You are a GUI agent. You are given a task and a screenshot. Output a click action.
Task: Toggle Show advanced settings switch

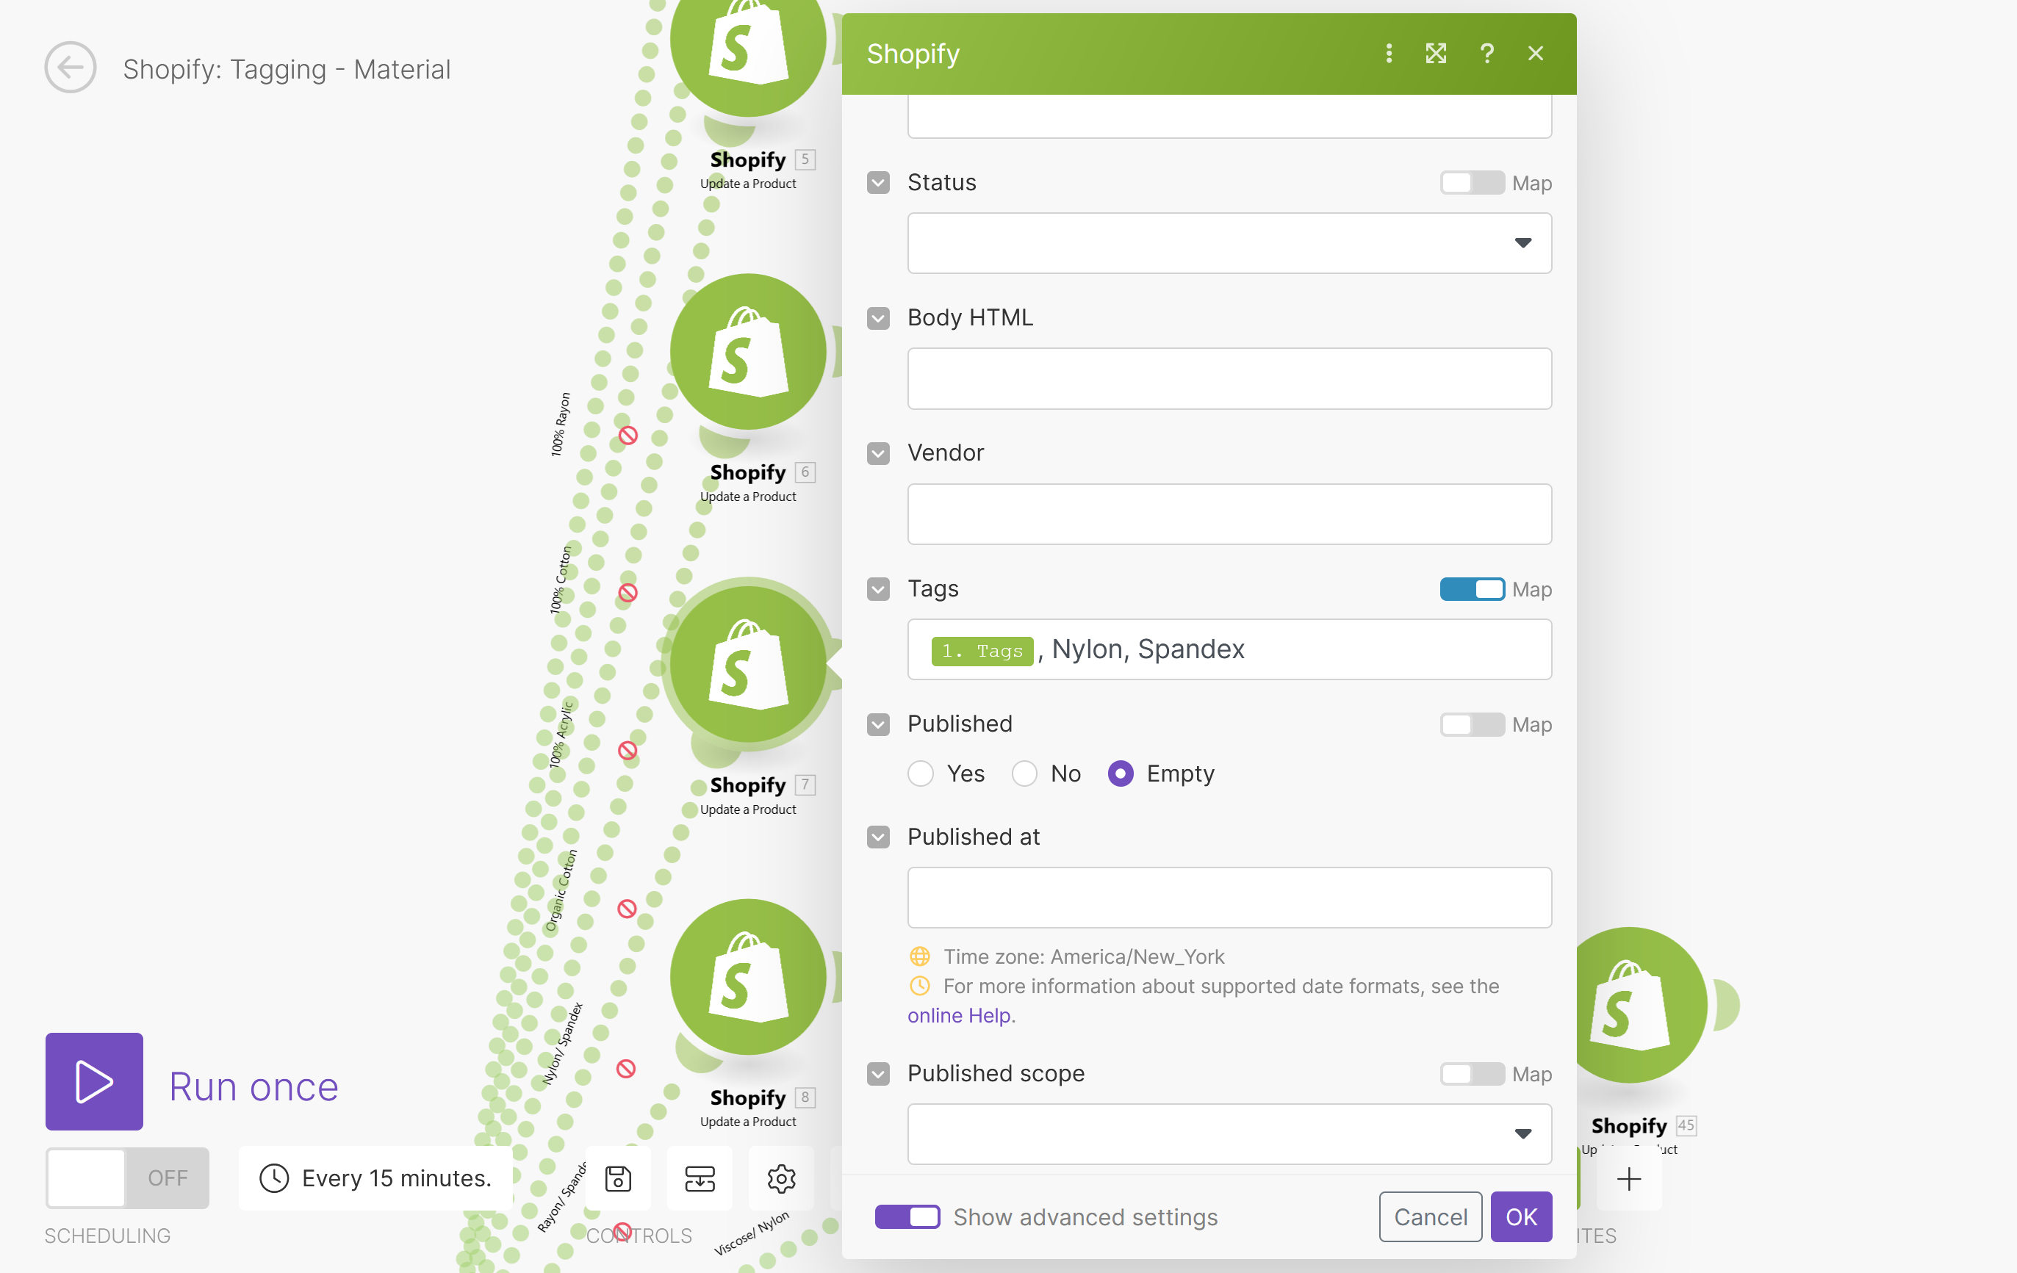click(907, 1217)
